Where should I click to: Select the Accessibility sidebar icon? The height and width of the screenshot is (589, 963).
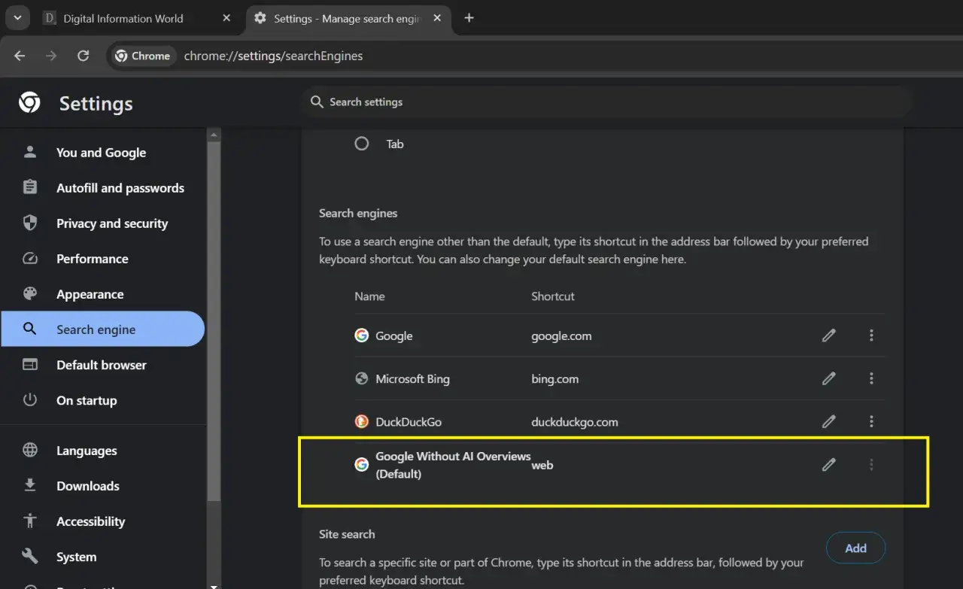[x=29, y=521]
